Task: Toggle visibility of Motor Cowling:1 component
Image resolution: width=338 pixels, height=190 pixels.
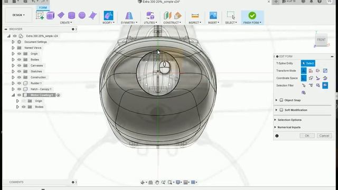Action: (19, 95)
